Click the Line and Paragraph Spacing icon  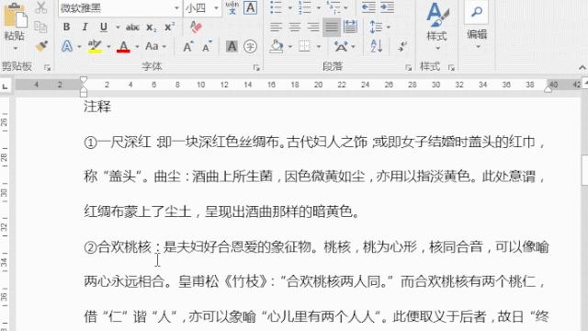tap(376, 27)
